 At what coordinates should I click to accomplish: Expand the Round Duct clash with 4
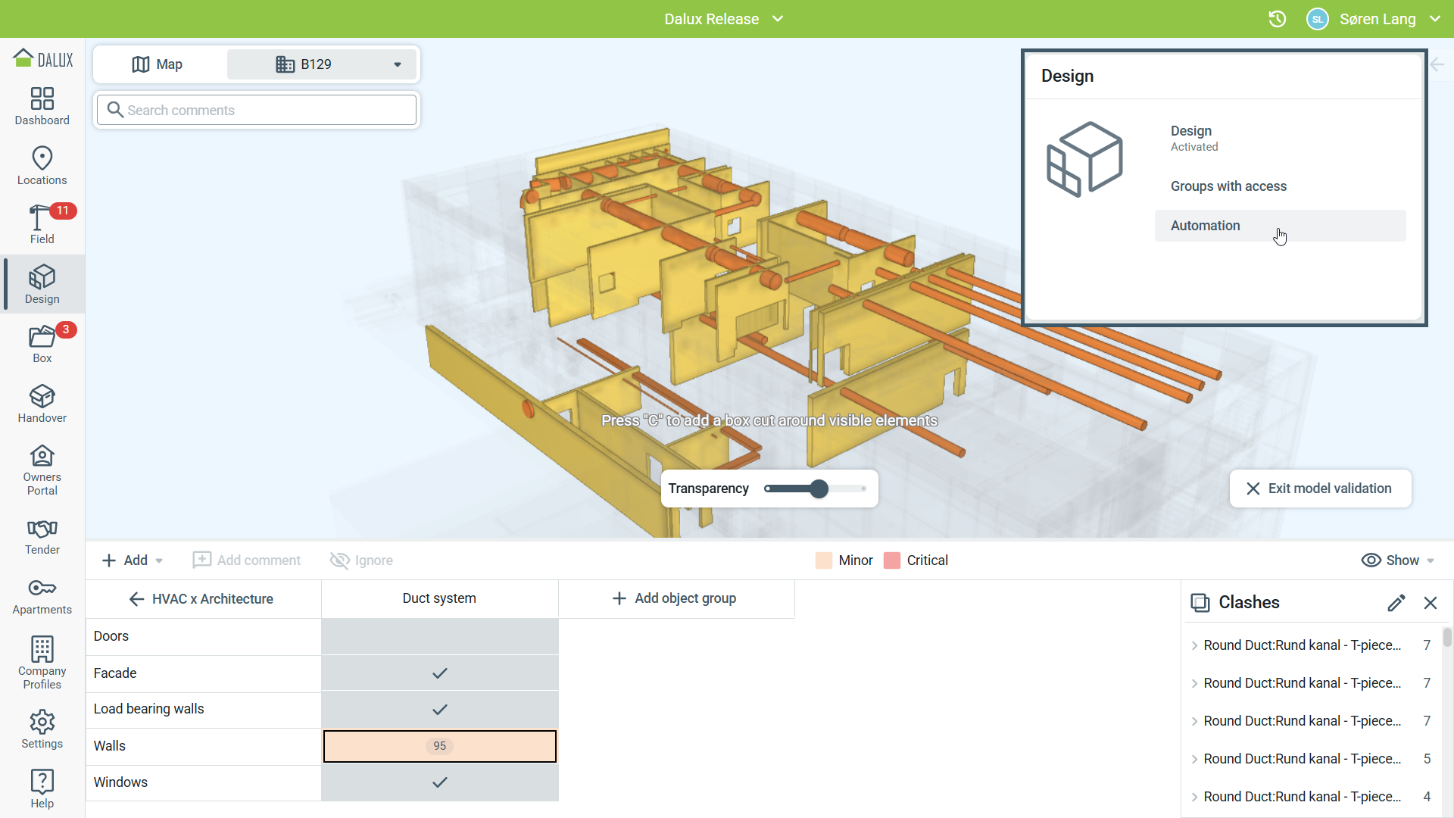click(x=1194, y=797)
